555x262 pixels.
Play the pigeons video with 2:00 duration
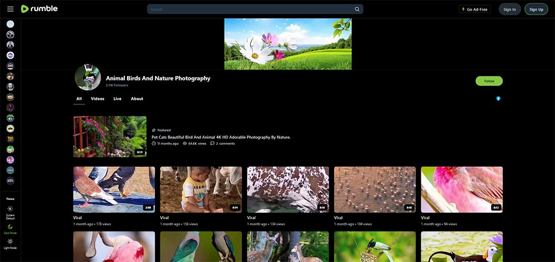click(x=114, y=189)
